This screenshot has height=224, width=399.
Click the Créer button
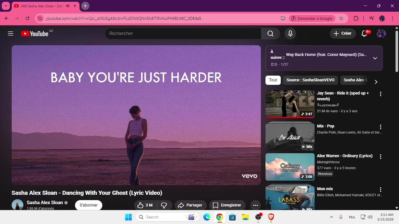343,34
